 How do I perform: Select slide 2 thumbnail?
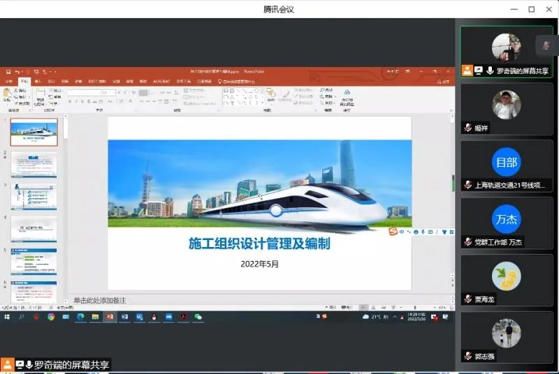coord(34,165)
